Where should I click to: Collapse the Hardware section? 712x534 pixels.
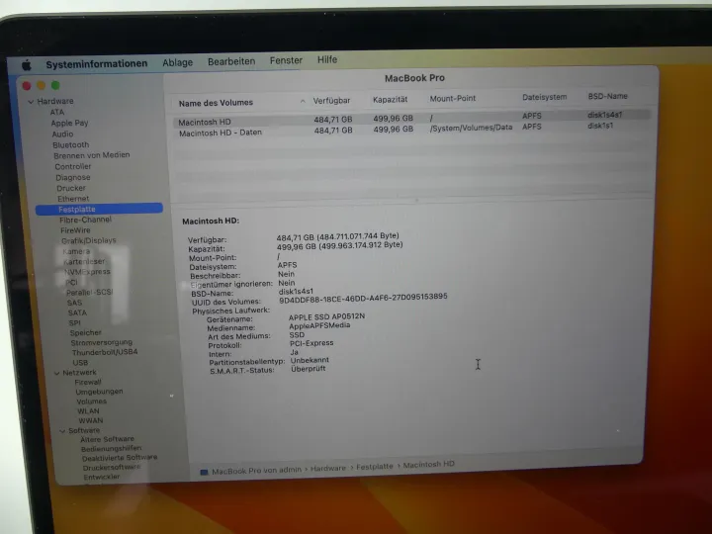31,102
